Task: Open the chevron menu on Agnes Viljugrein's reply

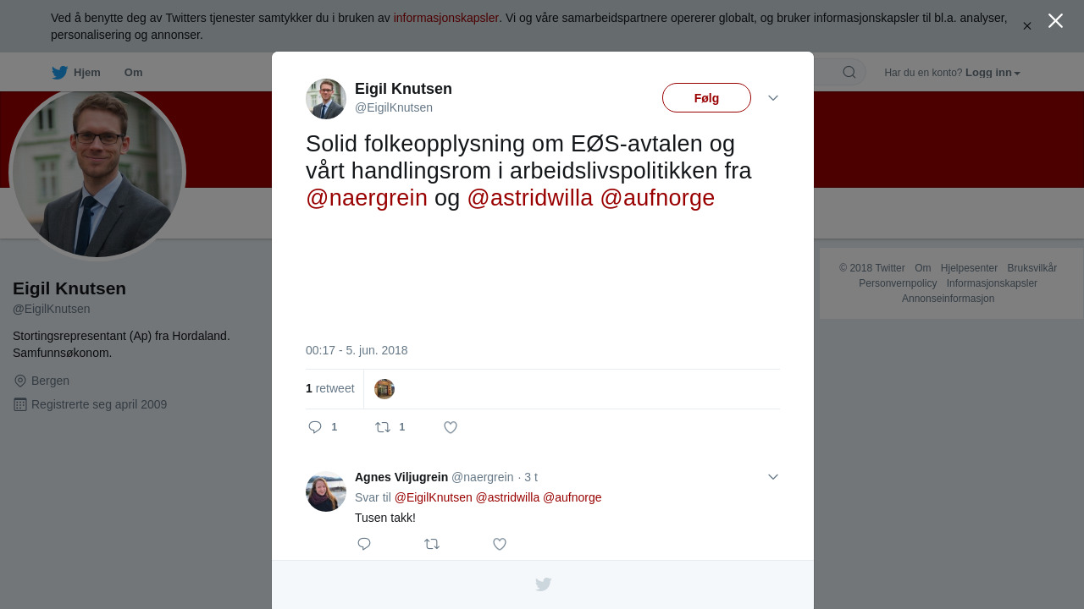Action: pos(773,477)
